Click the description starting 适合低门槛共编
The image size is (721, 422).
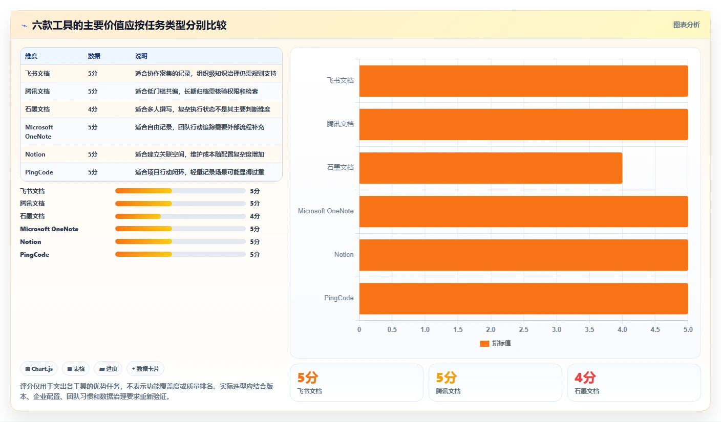pyautogui.click(x=197, y=92)
